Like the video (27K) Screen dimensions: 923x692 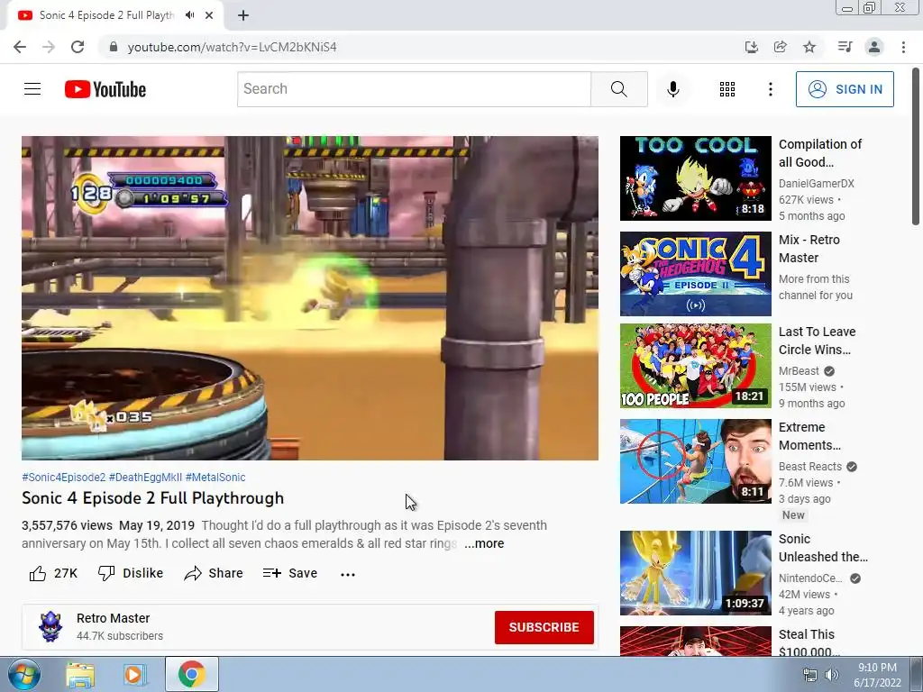click(53, 573)
